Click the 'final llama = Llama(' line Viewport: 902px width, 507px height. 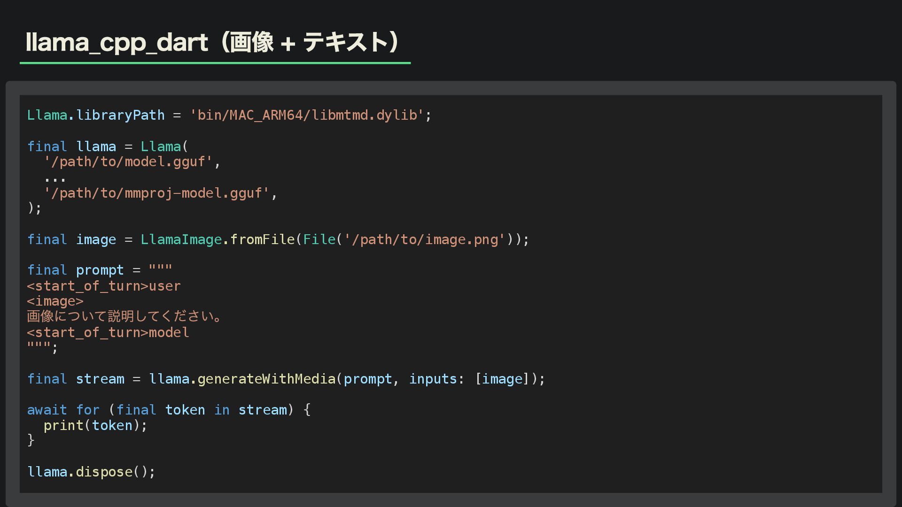pos(107,146)
